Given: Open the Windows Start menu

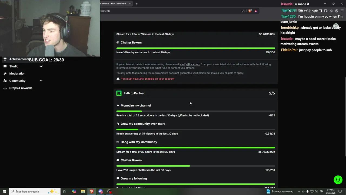Looking at the screenshot, I should tap(4, 191).
